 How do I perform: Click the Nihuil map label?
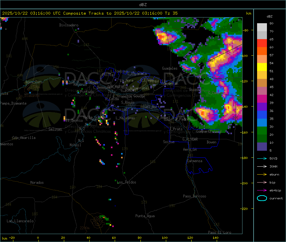[75, 145]
